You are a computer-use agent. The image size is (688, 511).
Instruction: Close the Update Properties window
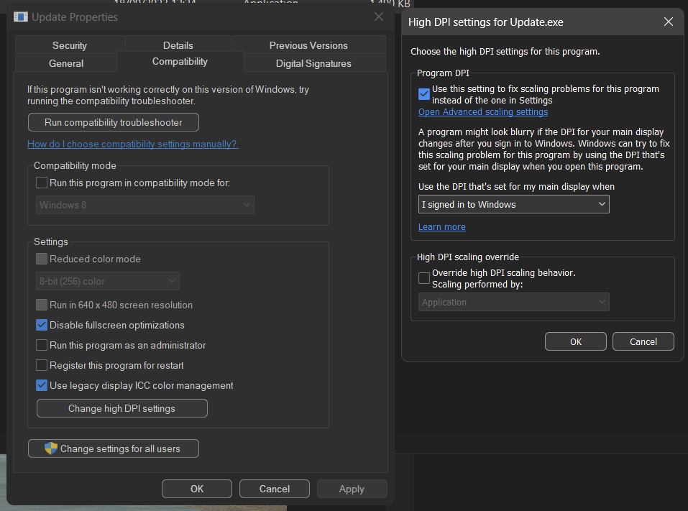(379, 17)
